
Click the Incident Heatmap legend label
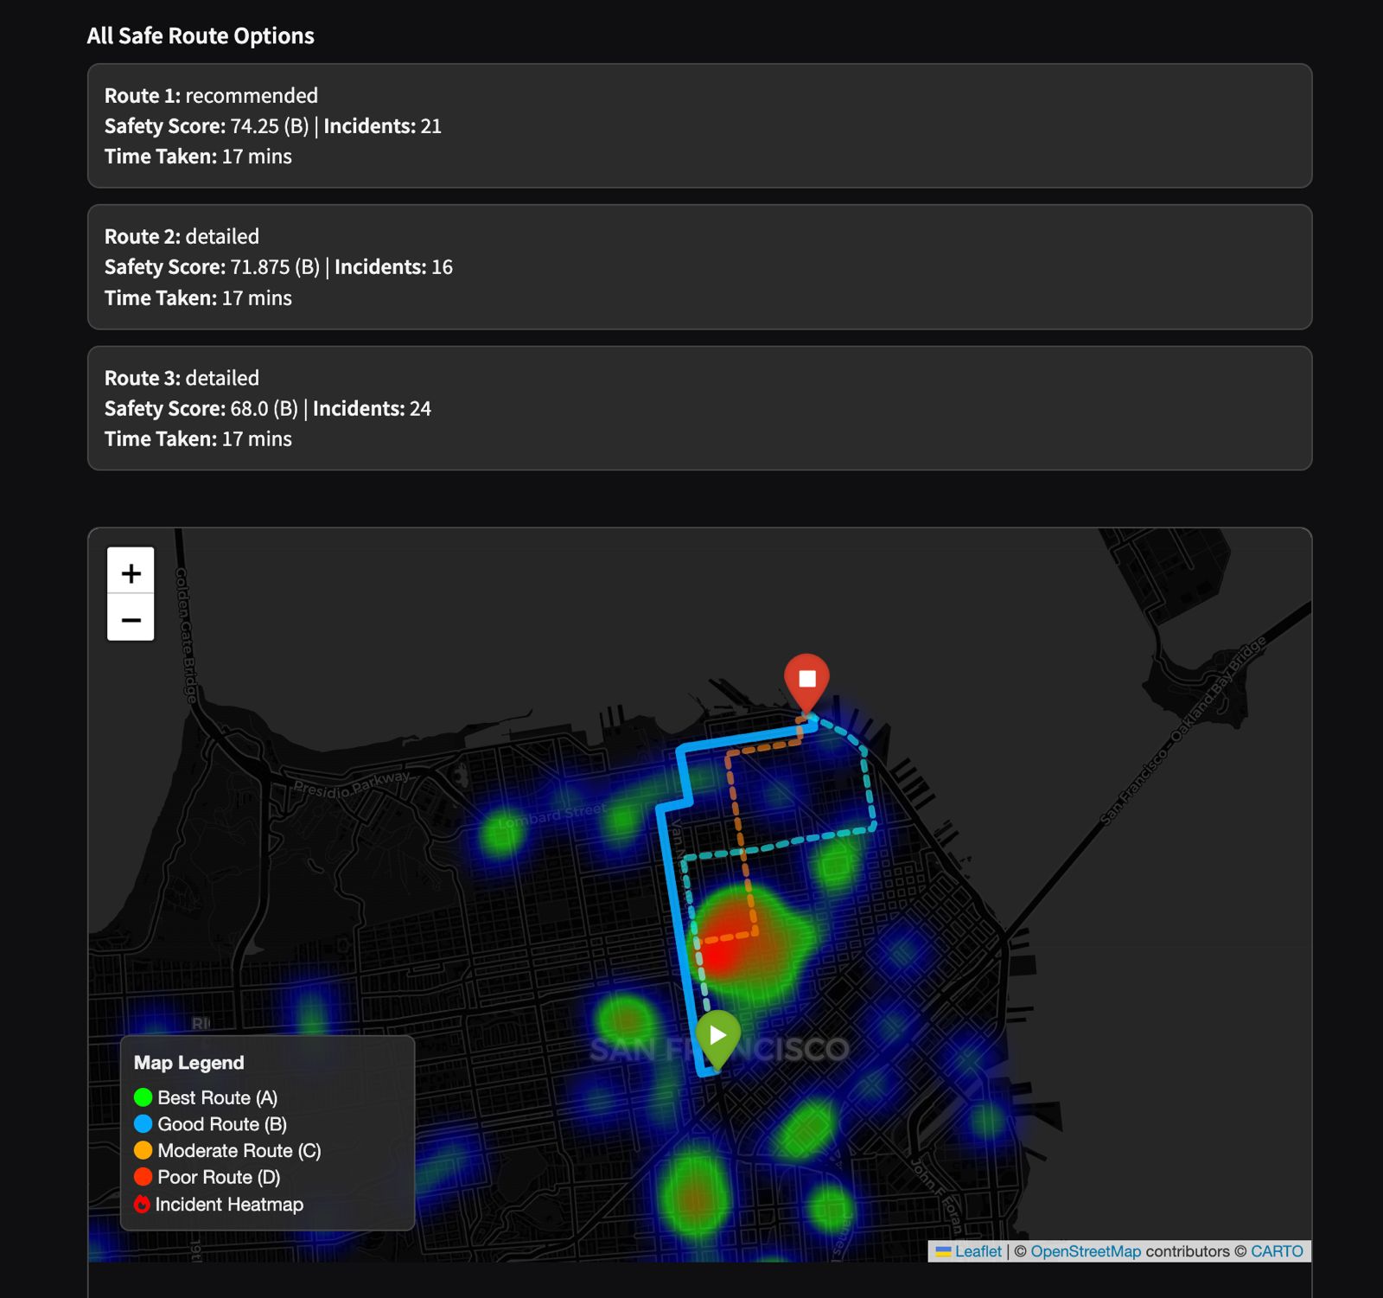tap(229, 1205)
